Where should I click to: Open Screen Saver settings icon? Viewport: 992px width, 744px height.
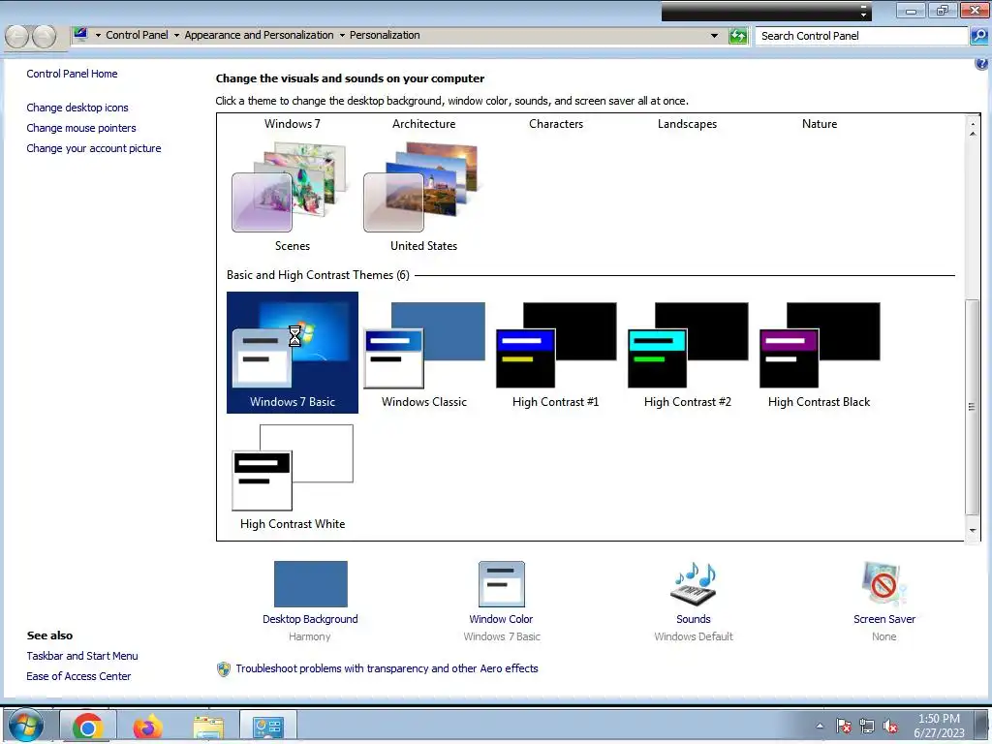click(x=883, y=584)
